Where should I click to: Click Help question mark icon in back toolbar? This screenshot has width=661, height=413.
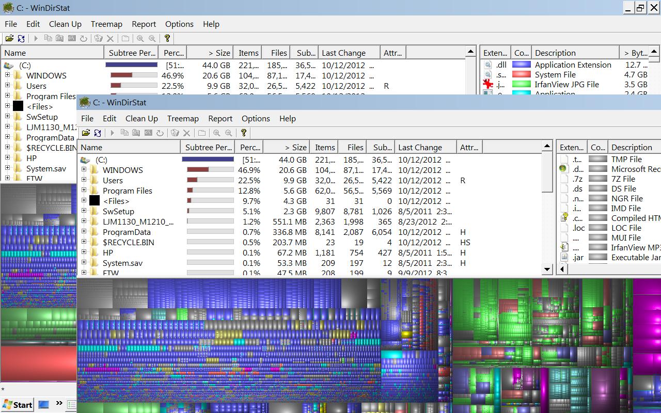167,38
